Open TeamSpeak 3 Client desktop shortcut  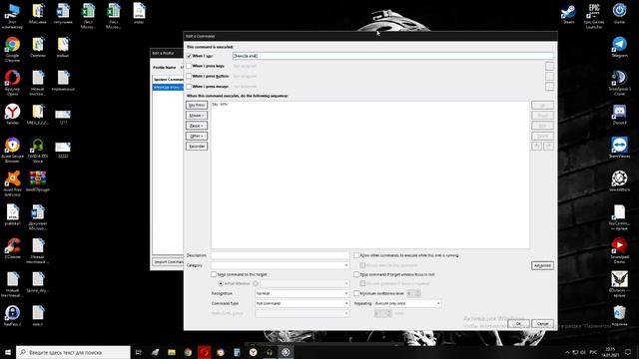coord(619,82)
